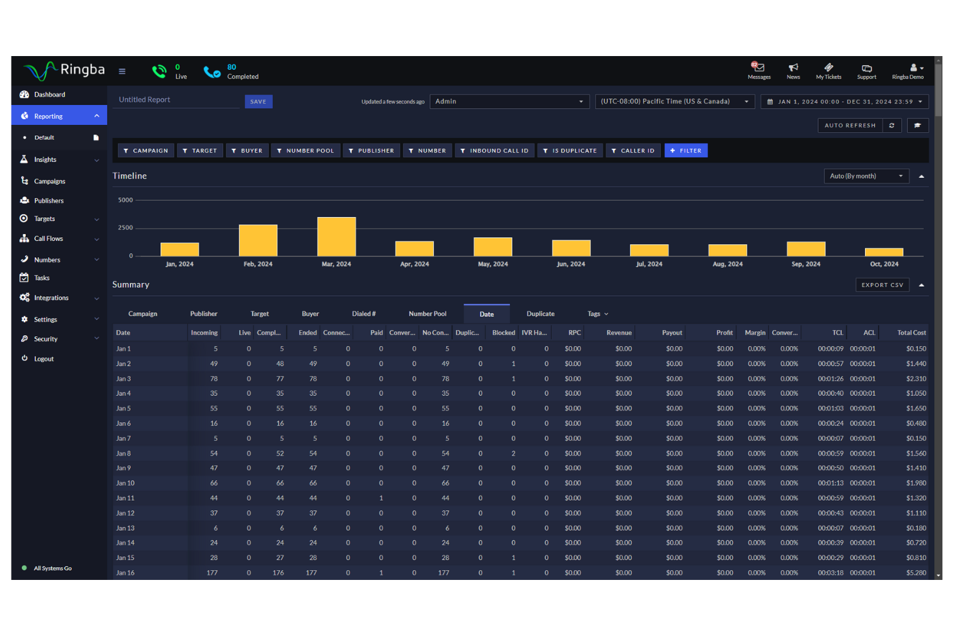The image size is (954, 636).
Task: Click the SAVE report button
Action: point(258,102)
